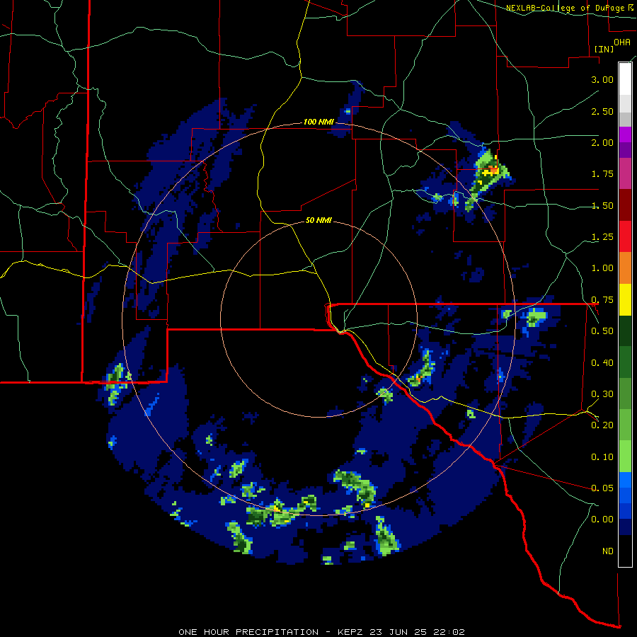This screenshot has width=637, height=637.
Task: Click the darkest green legend swatch at 0.50
Action: pos(625,331)
